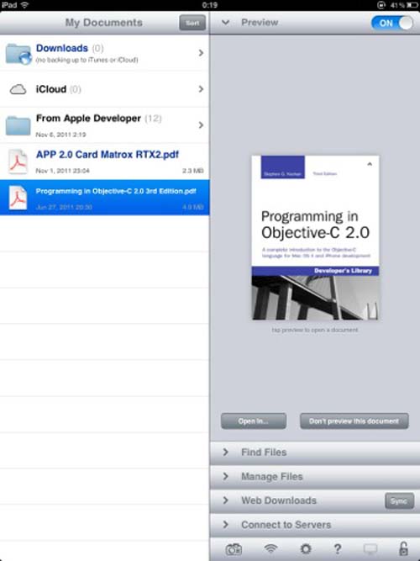Collapse the Preview section chevron

pos(225,23)
